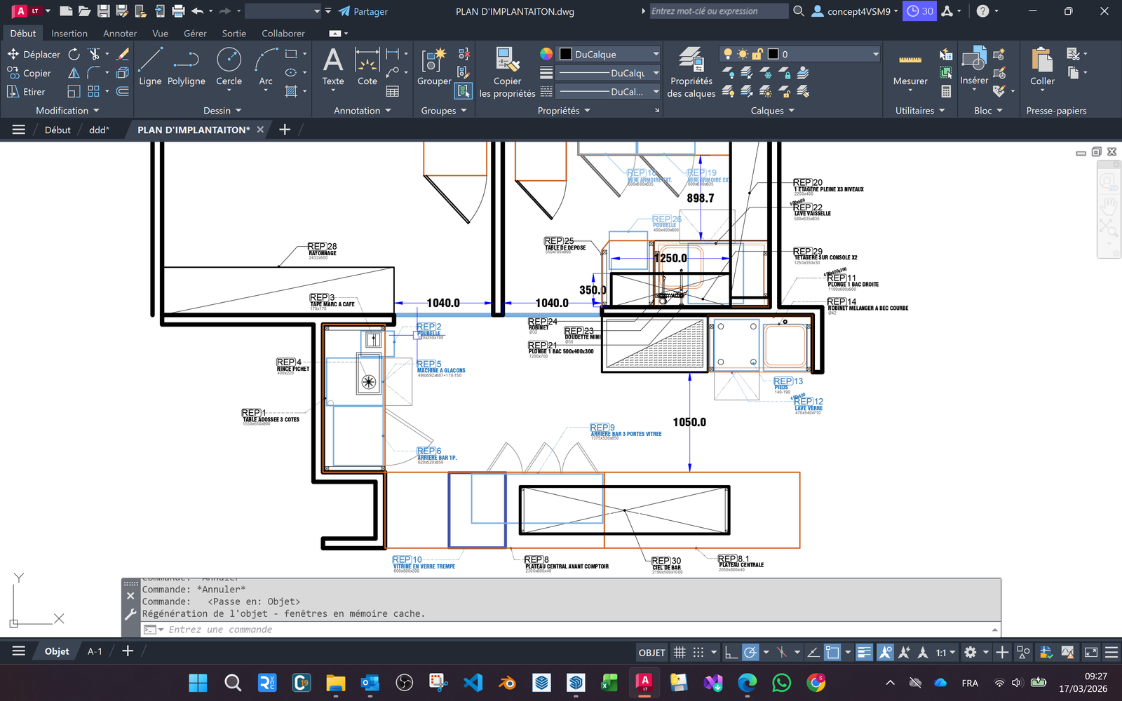
Task: Open the ddd* drawing tab
Action: click(99, 130)
